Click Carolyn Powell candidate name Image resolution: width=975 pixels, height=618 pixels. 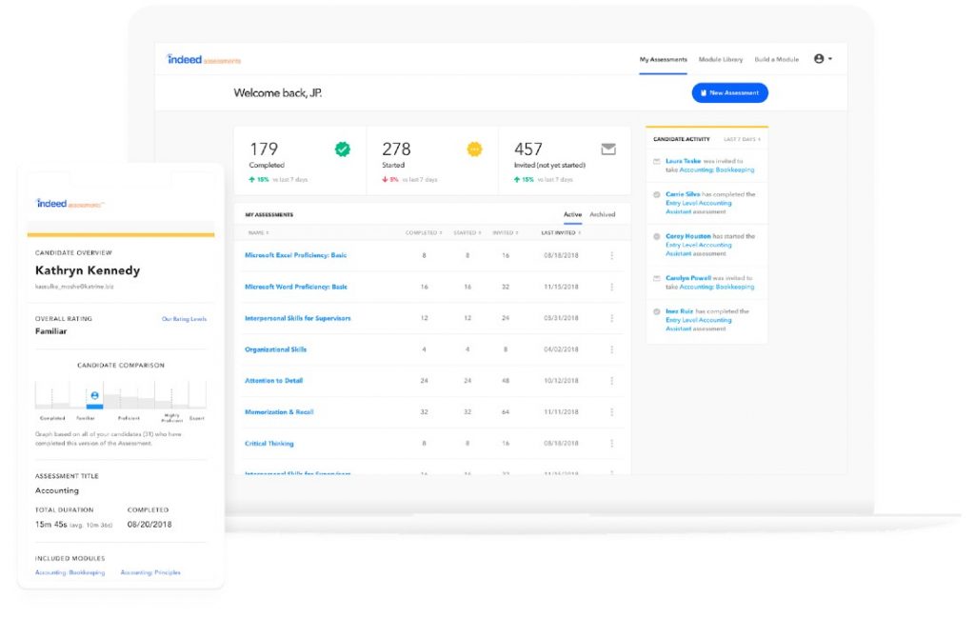pyautogui.click(x=688, y=279)
